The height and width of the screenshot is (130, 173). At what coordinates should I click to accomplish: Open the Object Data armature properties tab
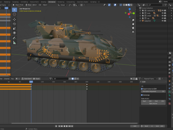click(169, 92)
